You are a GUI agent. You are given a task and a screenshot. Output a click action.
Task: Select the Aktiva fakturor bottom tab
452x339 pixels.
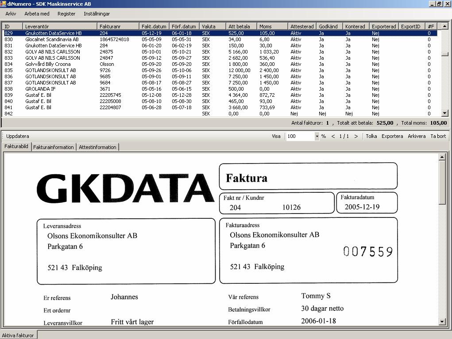18,335
